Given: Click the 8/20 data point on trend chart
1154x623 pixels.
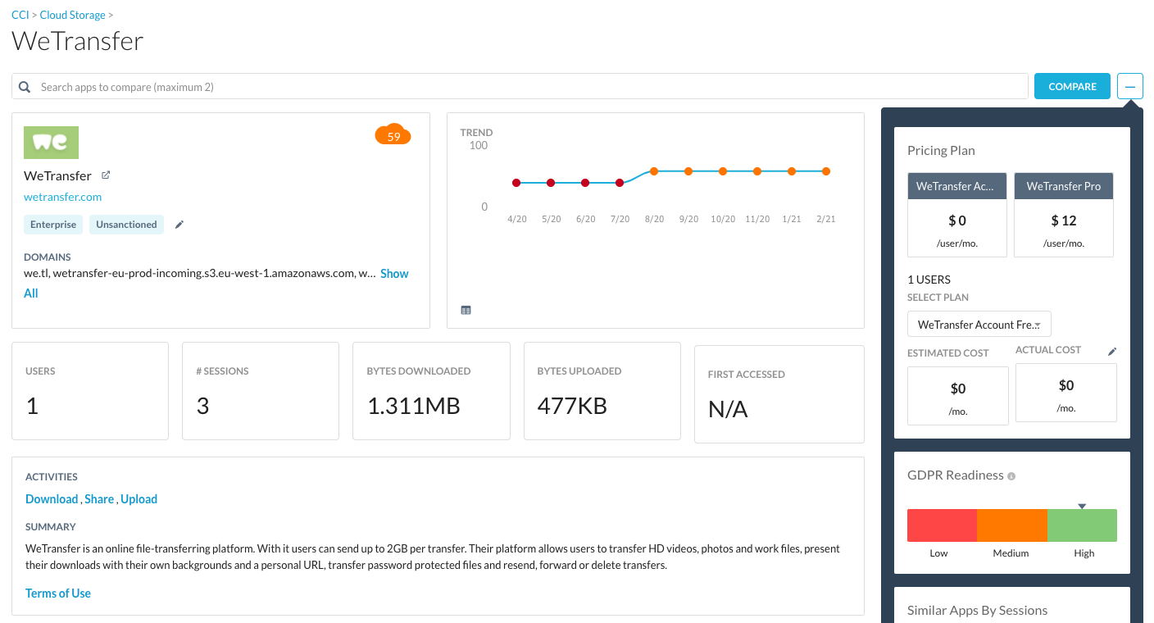Looking at the screenshot, I should pyautogui.click(x=654, y=171).
